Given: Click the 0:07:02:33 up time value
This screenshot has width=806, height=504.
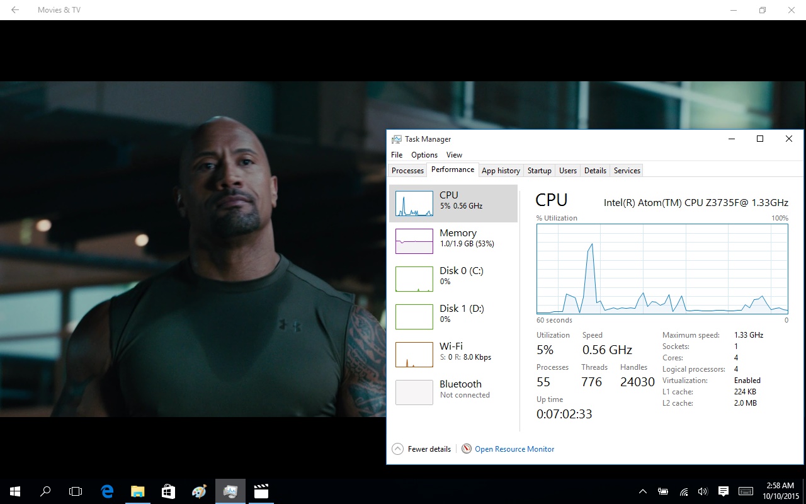Looking at the screenshot, I should tap(564, 414).
